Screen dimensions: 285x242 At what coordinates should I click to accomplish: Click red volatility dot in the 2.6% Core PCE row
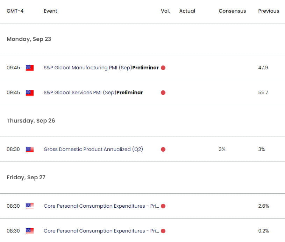pos(163,206)
